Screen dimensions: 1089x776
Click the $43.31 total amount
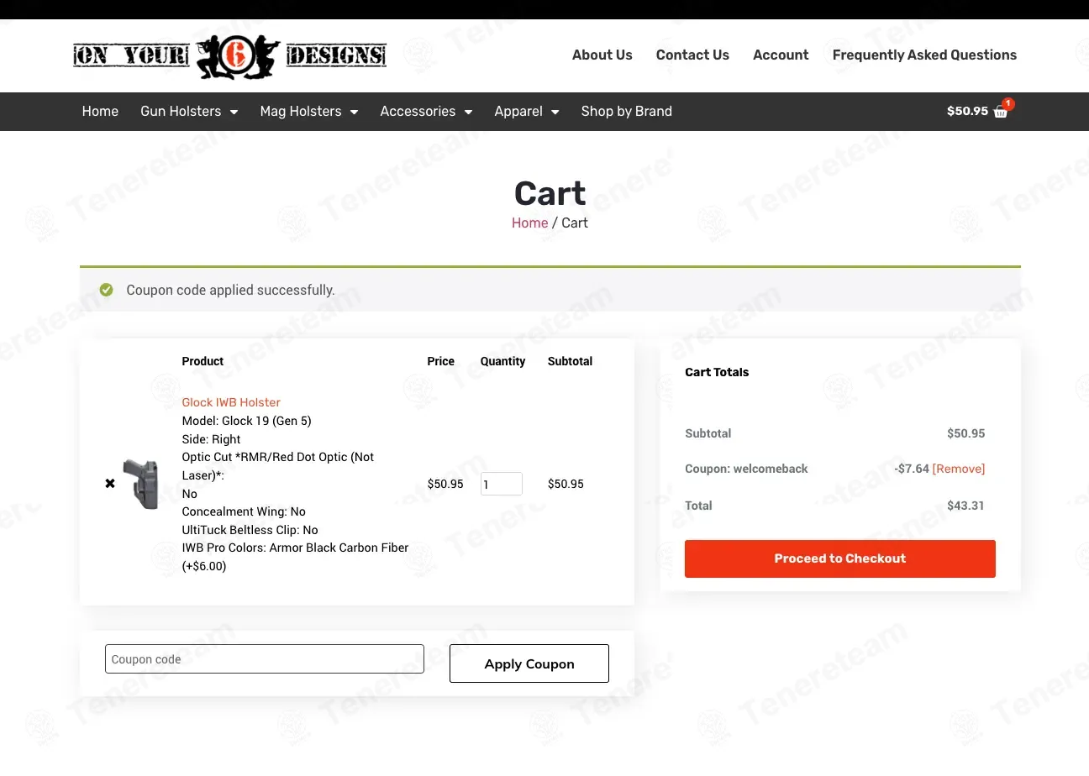click(x=965, y=506)
